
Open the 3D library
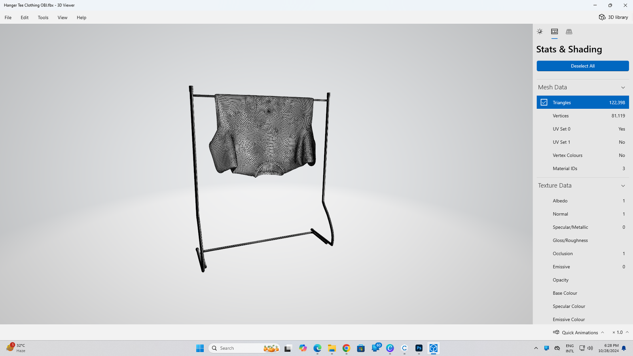pyautogui.click(x=613, y=17)
